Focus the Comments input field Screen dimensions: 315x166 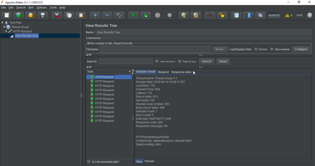click(207, 38)
